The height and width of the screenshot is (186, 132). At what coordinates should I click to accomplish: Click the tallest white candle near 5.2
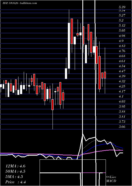[x=69, y=46]
